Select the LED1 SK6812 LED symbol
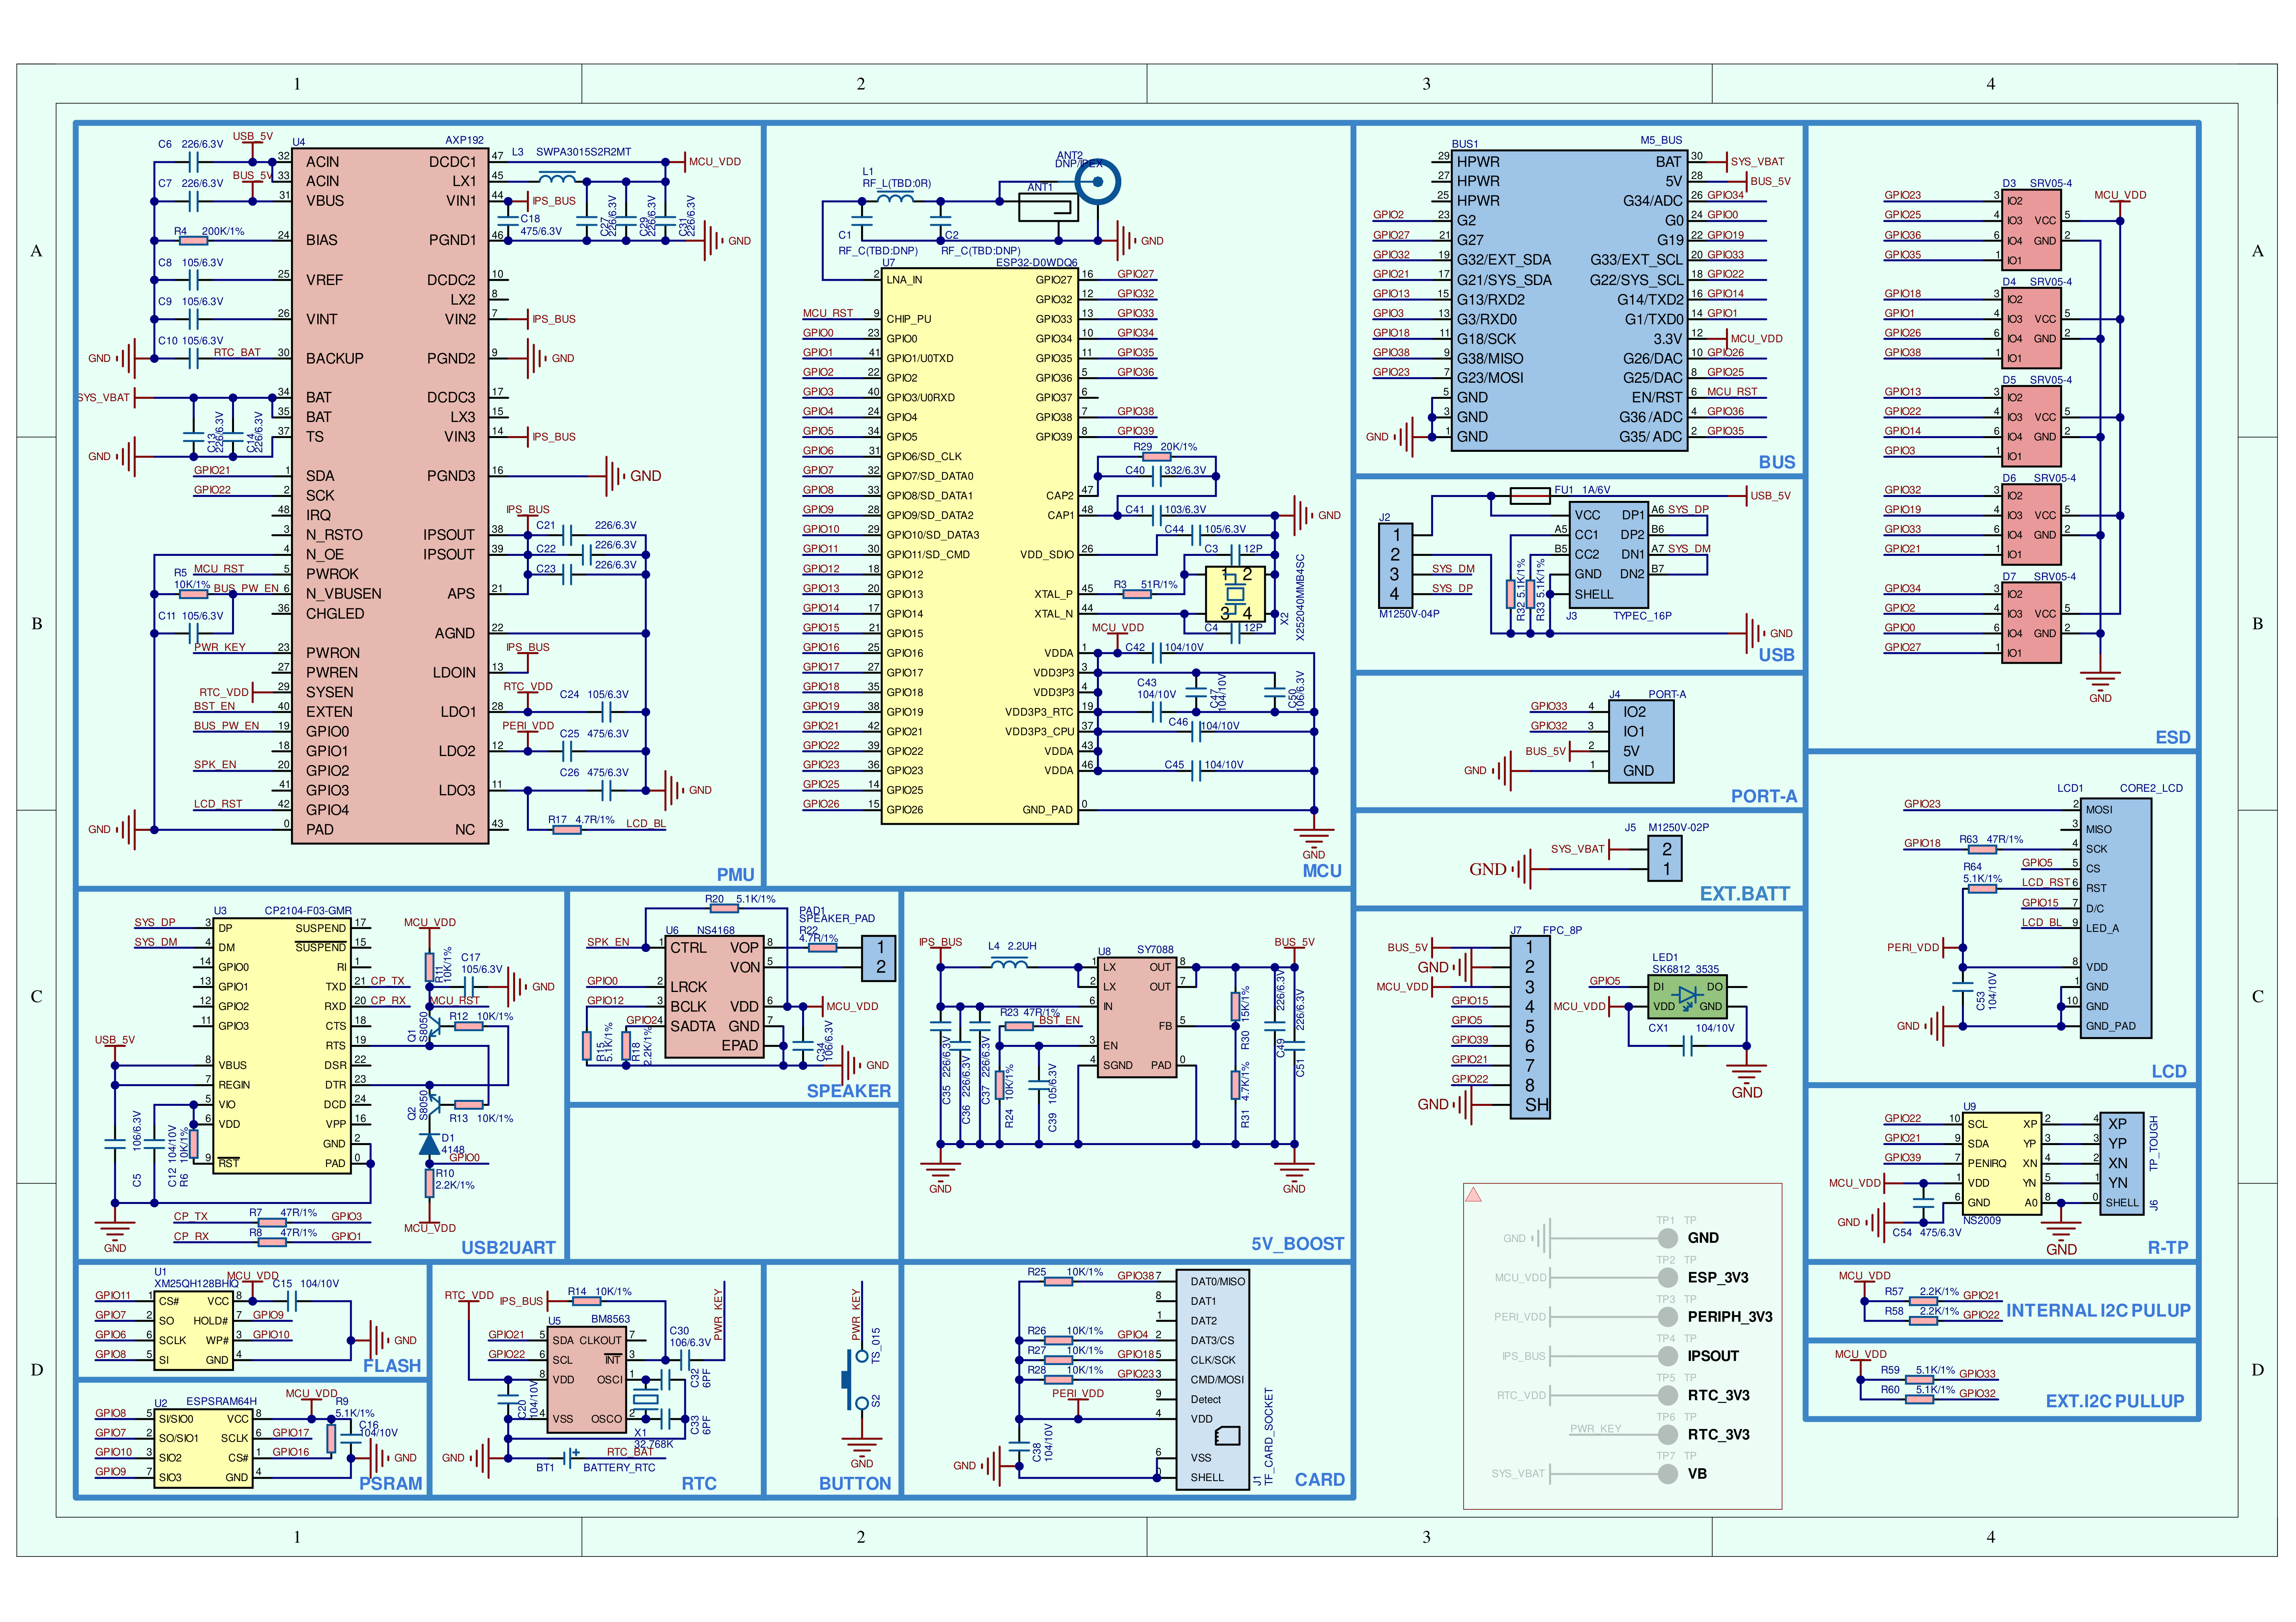 point(1687,996)
